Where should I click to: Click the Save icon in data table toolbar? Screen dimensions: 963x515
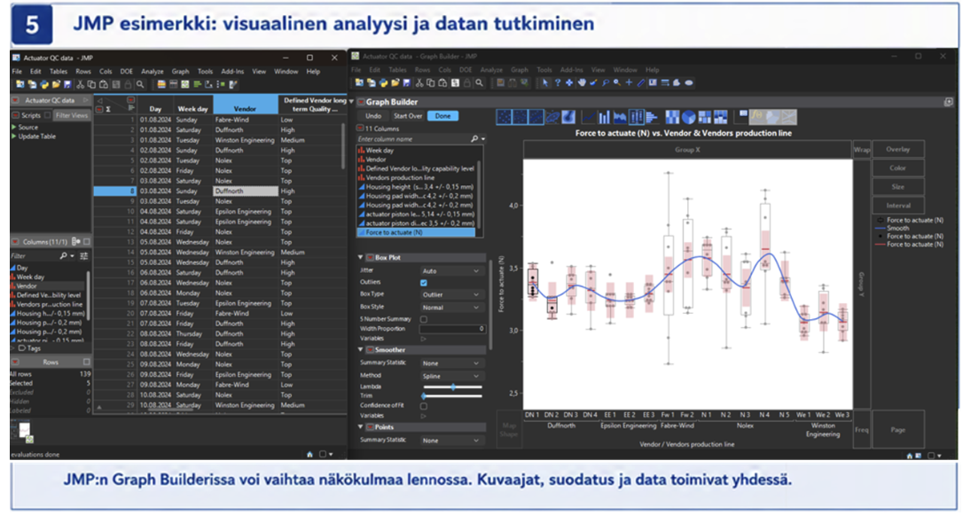pyautogui.click(x=67, y=84)
